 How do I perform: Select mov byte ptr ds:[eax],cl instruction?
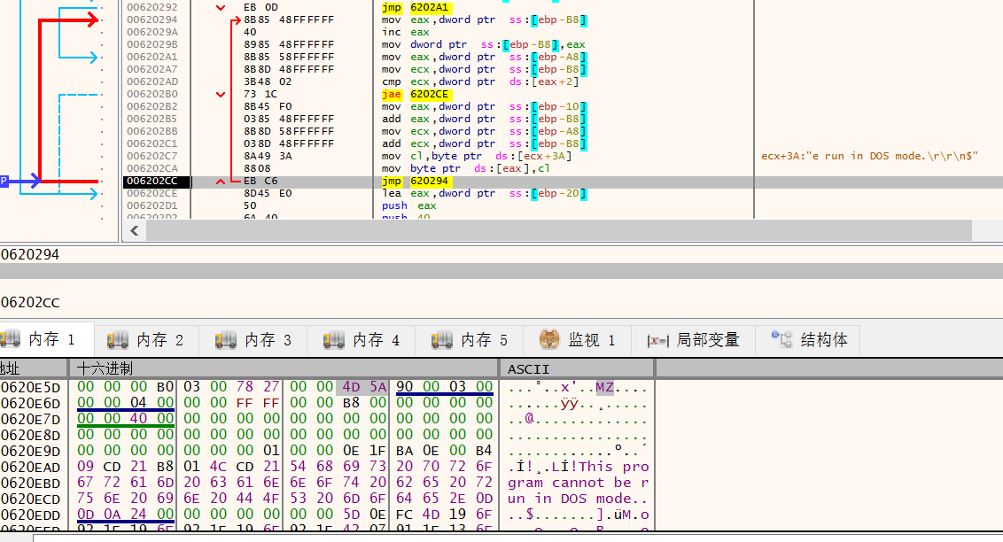(466, 169)
